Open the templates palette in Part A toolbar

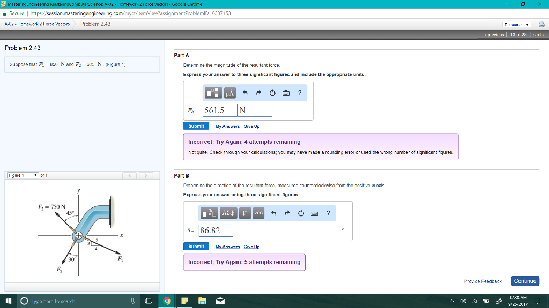coord(213,93)
